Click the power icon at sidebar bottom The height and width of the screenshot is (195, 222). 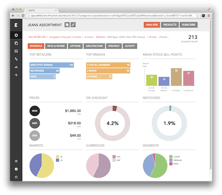pyautogui.click(x=16, y=177)
